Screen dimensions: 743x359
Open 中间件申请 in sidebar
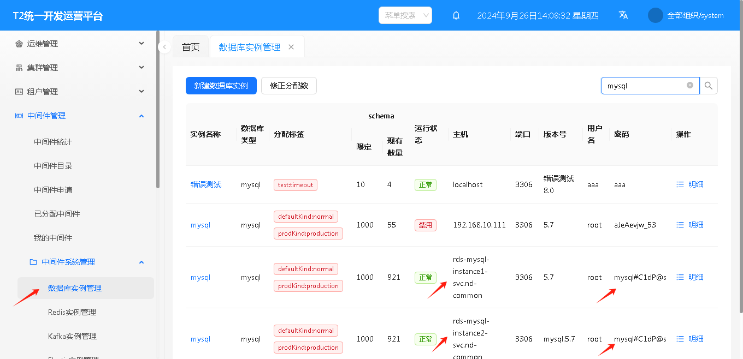coord(53,190)
